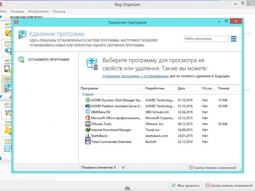Click the undo icon in Reg Organizer footer
Screen dimensions: 255x191
click(x=208, y=185)
